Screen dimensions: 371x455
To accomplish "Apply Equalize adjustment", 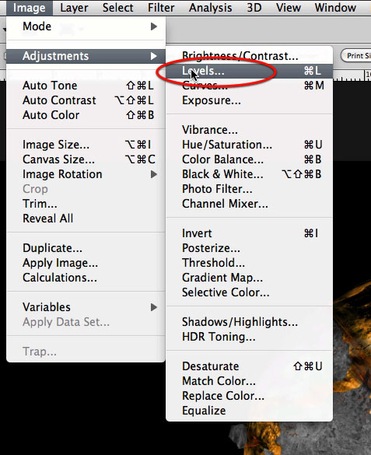I will [249, 411].
